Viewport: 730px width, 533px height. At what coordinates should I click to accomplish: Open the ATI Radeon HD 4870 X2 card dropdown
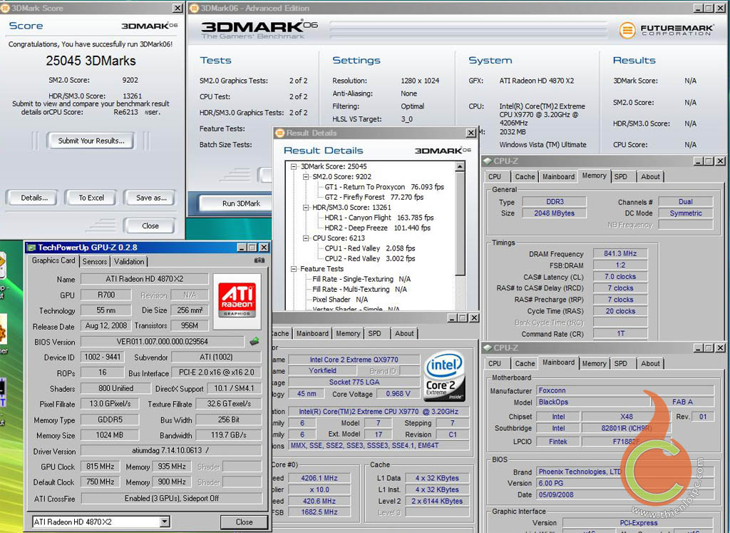(165, 522)
